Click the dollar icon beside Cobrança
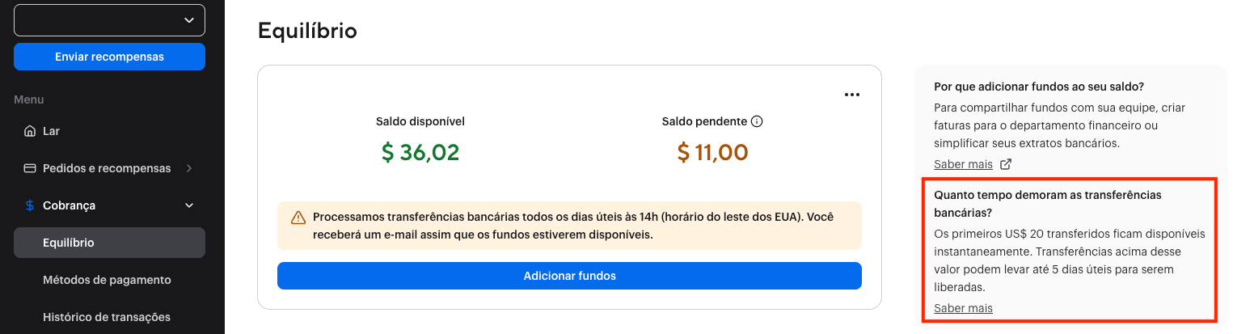Image resolution: width=1233 pixels, height=334 pixels. [x=30, y=205]
